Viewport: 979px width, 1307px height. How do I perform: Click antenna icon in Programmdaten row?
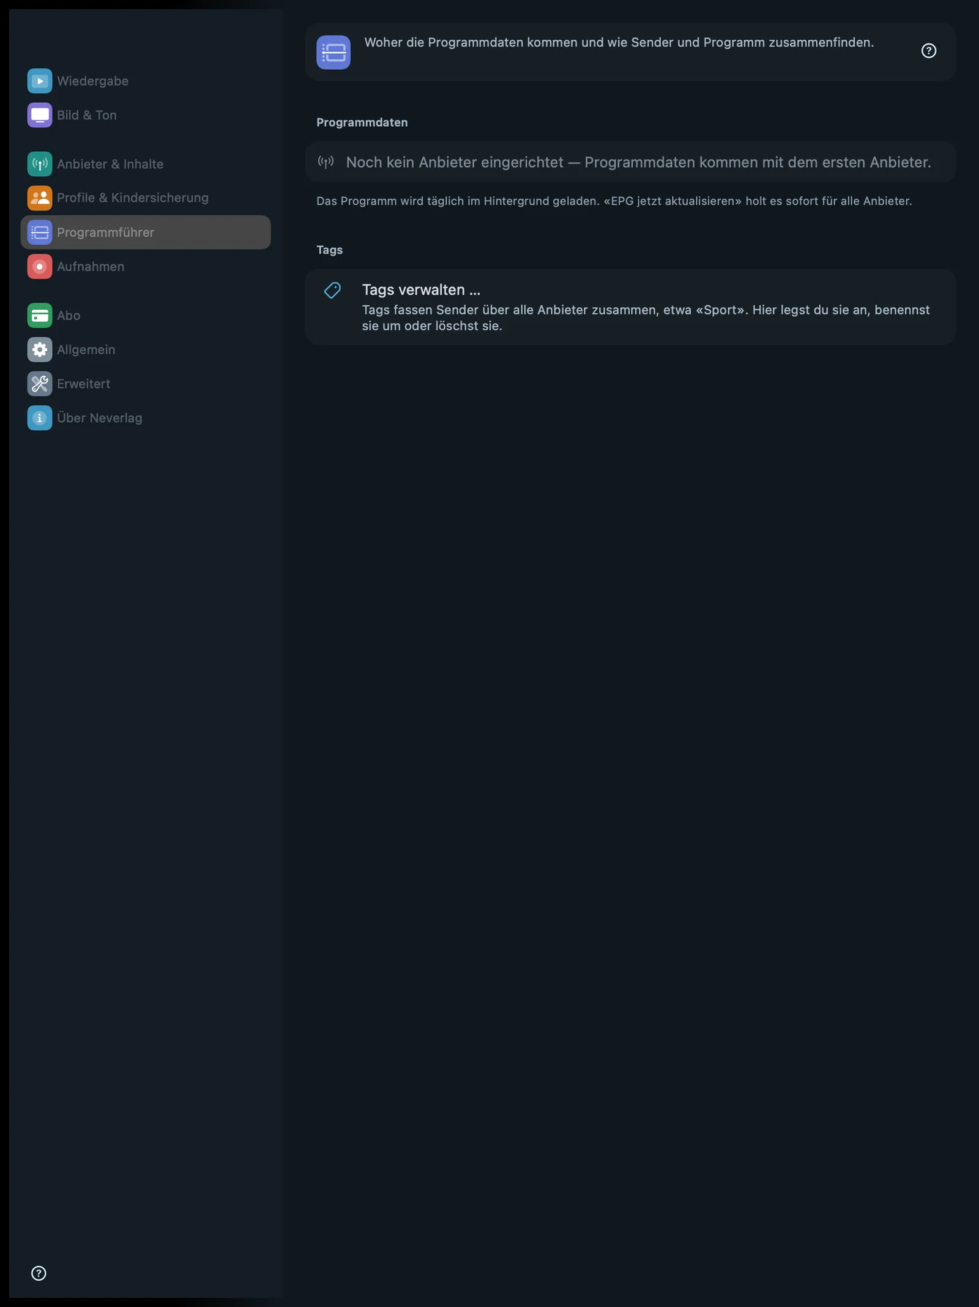click(x=326, y=162)
